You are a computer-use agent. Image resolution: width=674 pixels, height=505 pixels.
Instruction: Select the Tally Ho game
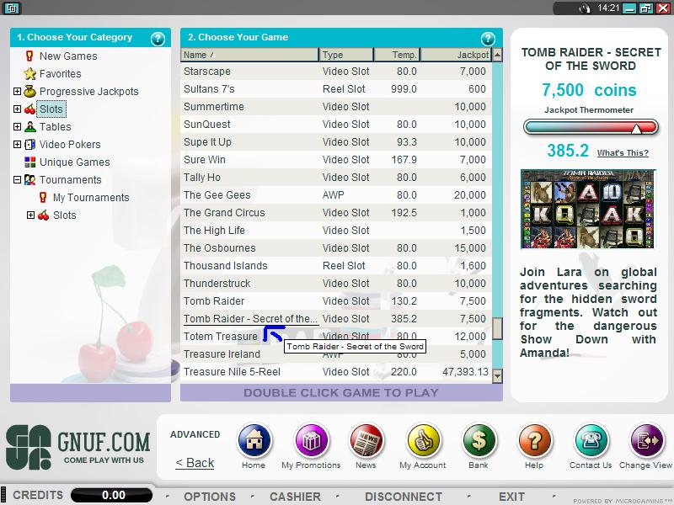pyautogui.click(x=336, y=177)
